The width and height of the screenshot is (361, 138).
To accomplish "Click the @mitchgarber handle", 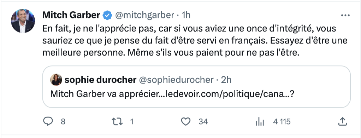I will [x=144, y=15].
